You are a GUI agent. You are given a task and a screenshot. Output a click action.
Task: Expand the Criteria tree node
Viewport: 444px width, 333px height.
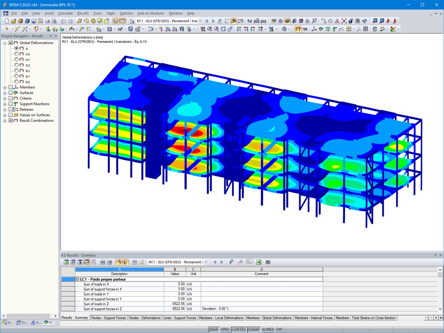point(5,99)
